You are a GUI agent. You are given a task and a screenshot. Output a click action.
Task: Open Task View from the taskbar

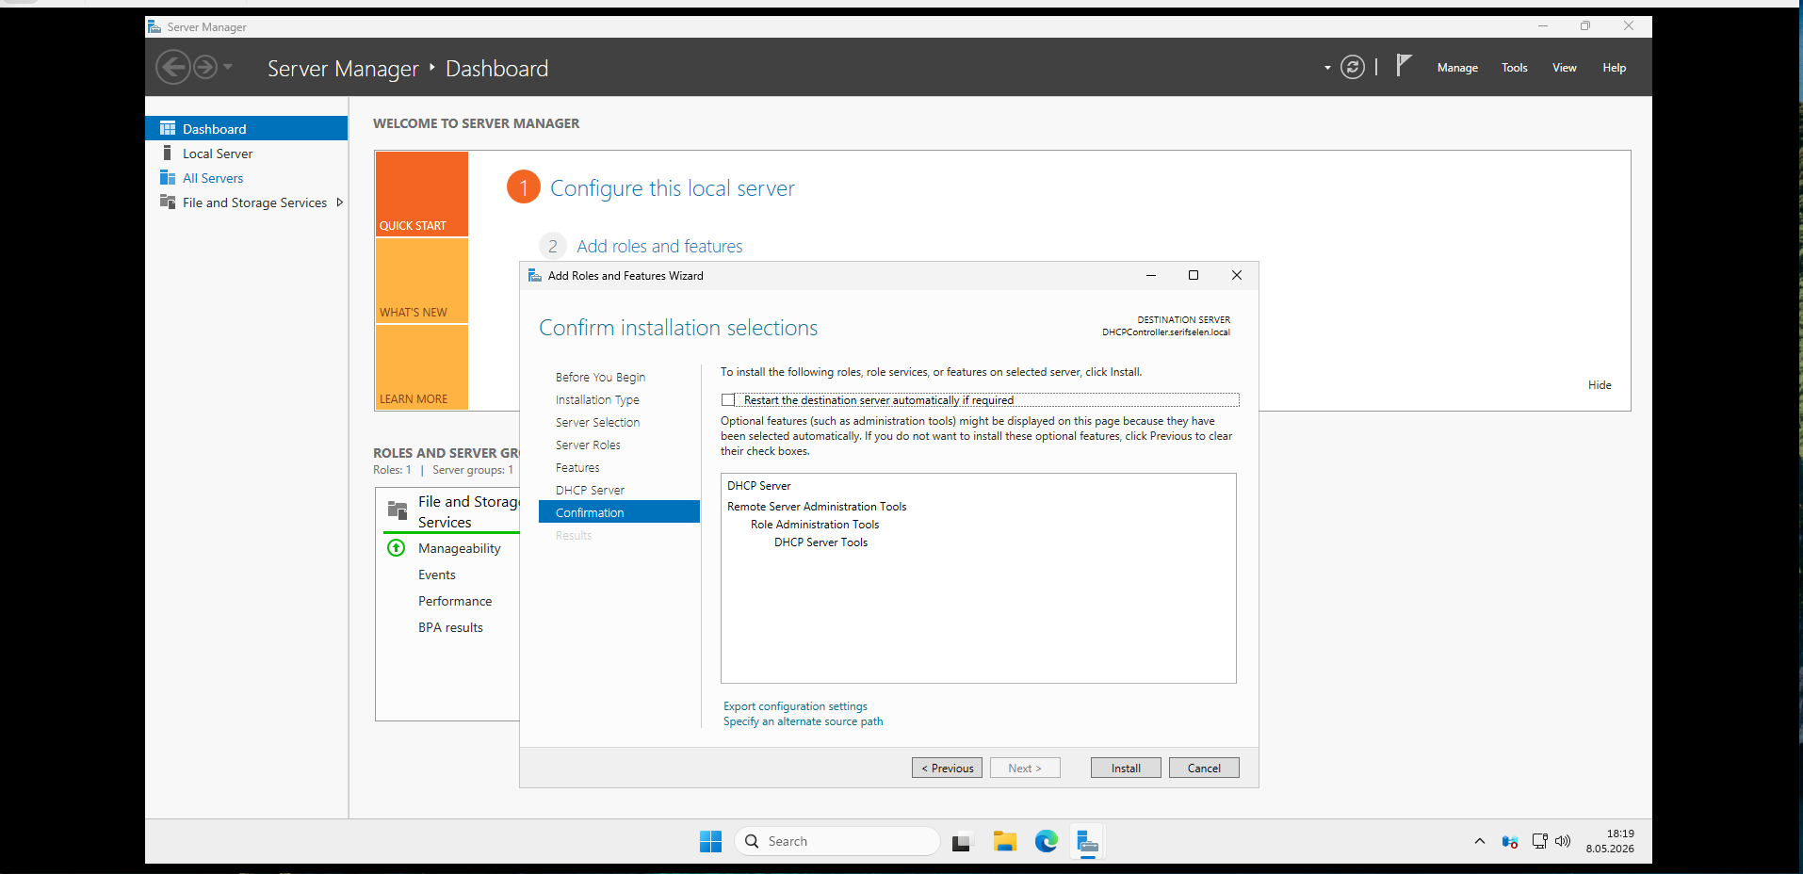[x=961, y=842]
